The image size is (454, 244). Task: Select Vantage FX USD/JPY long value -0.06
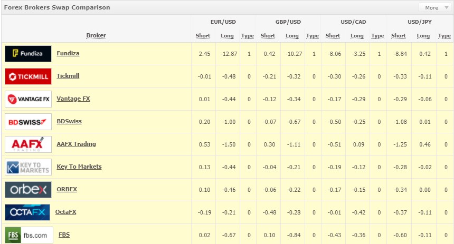(425, 99)
